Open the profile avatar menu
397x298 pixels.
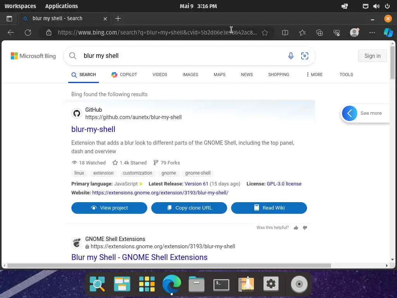coord(354,33)
